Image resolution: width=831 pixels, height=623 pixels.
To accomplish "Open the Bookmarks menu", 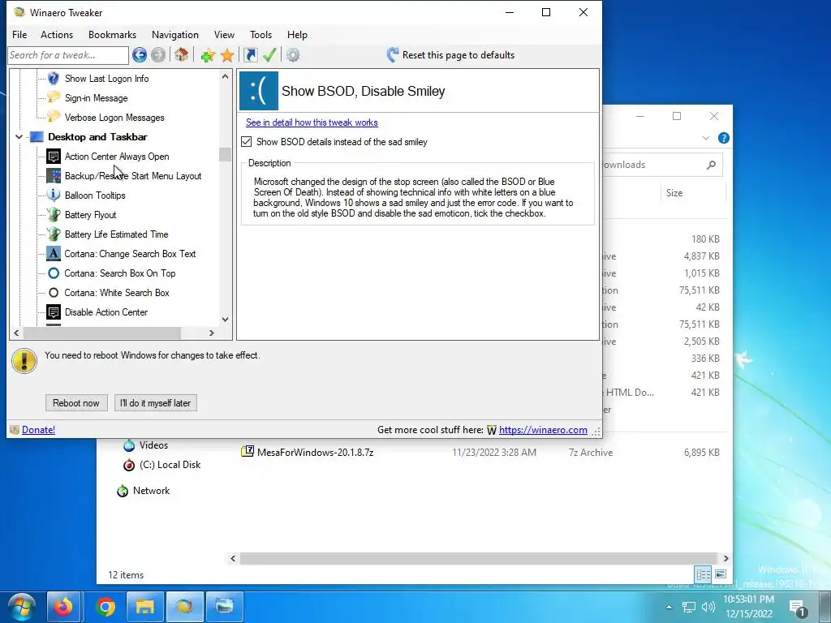I will point(112,34).
